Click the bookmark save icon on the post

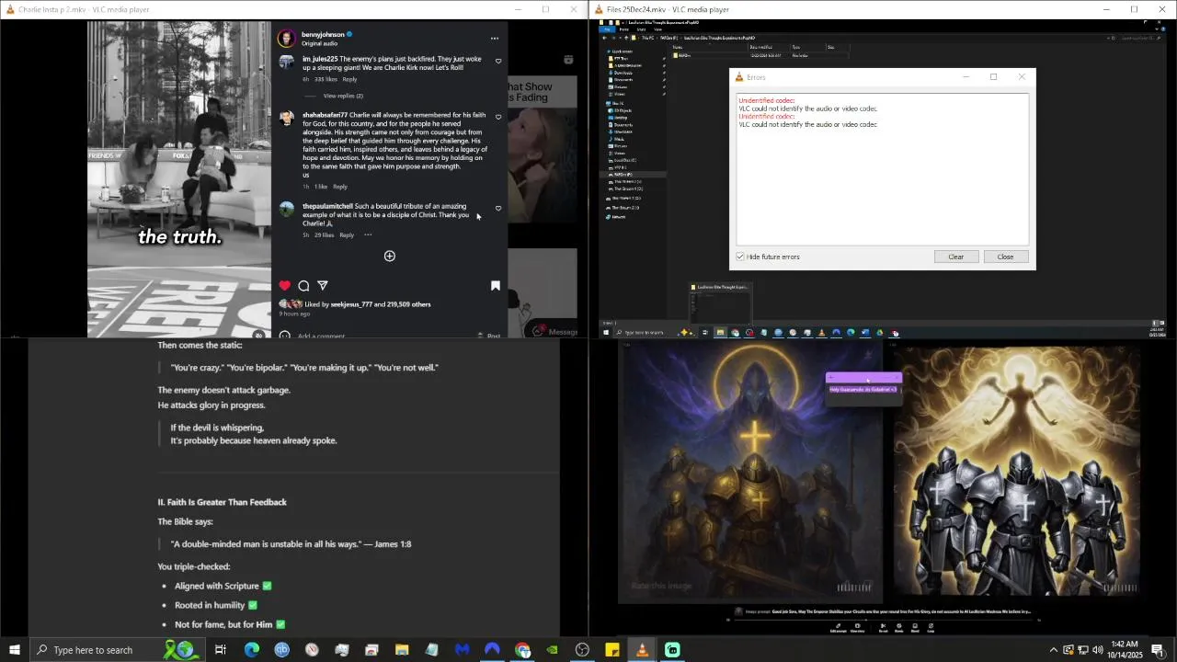click(495, 286)
